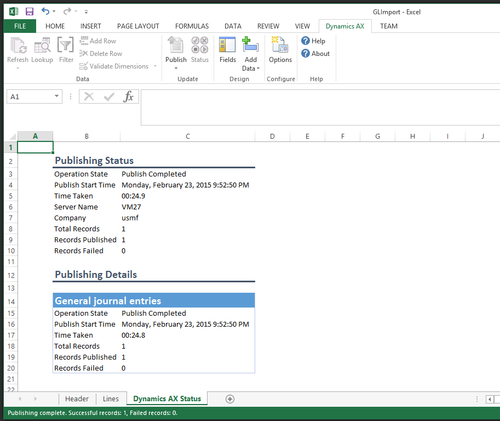
Task: Click the first 'Publish Completed' value in row 3
Action: coord(154,174)
